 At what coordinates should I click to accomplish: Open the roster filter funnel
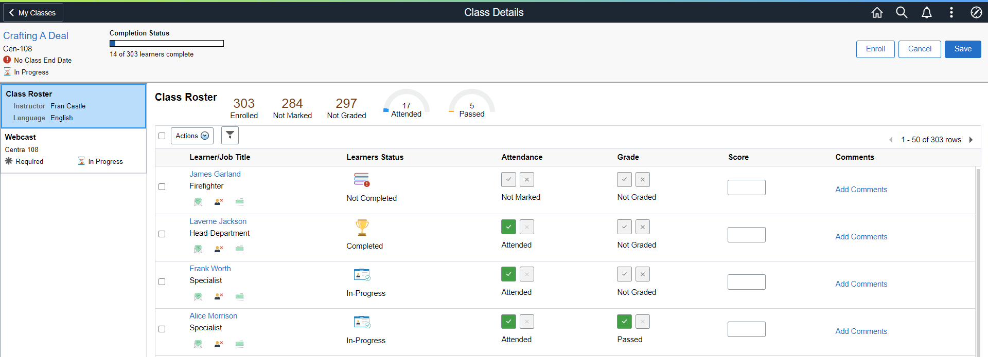230,135
